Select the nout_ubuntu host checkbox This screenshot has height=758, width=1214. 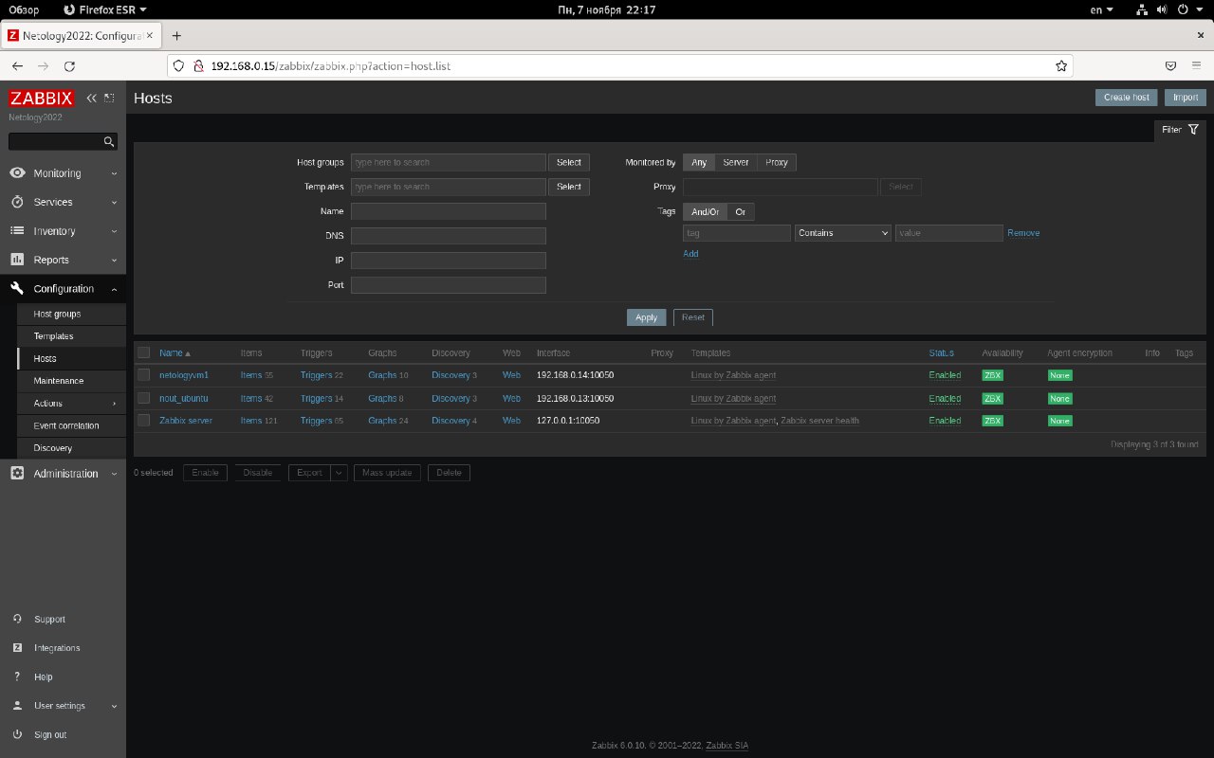point(144,398)
